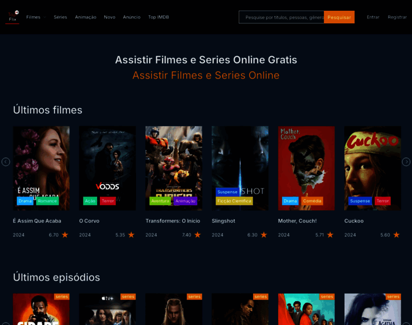Click the Últimos episódios heading
This screenshot has height=325, width=412.
(x=56, y=277)
